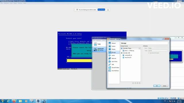Click the taskbar clock
The width and height of the screenshot is (184, 103).
tap(179, 101)
